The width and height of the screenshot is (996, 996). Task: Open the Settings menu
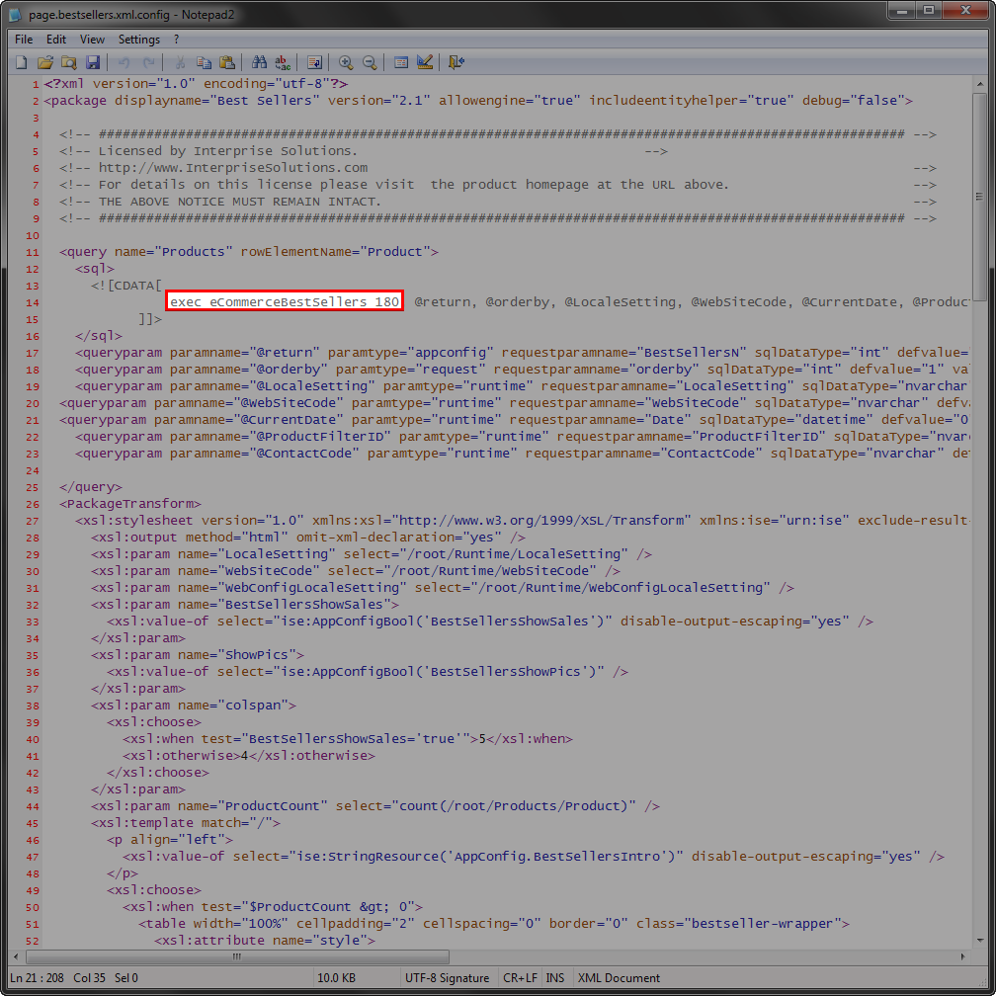coord(138,40)
